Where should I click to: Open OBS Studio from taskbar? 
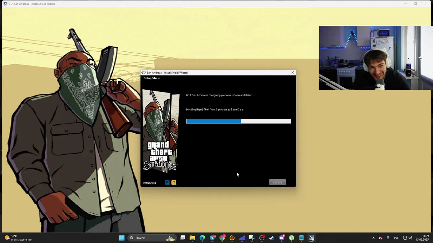click(x=262, y=238)
